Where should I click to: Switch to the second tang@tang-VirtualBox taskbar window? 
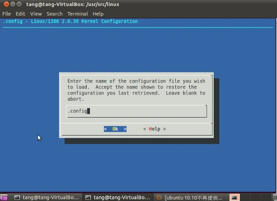tap(117, 197)
